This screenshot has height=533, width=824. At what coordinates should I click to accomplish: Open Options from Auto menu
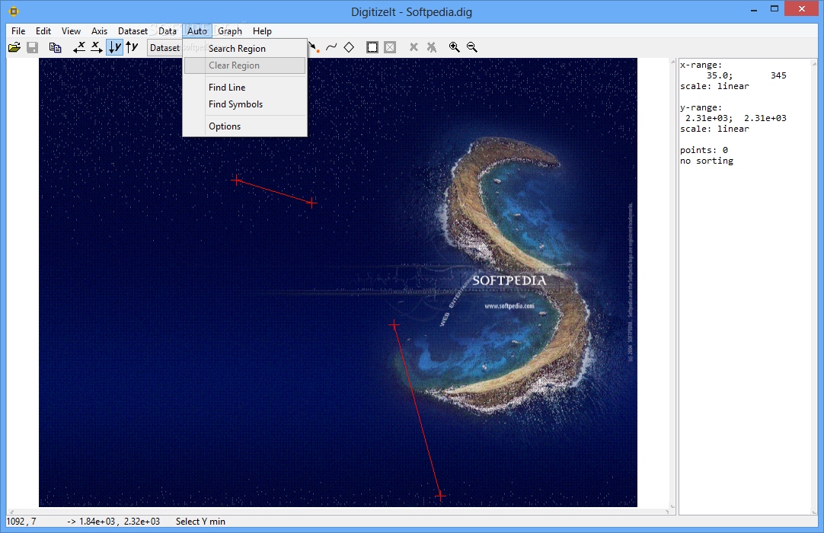(x=244, y=126)
